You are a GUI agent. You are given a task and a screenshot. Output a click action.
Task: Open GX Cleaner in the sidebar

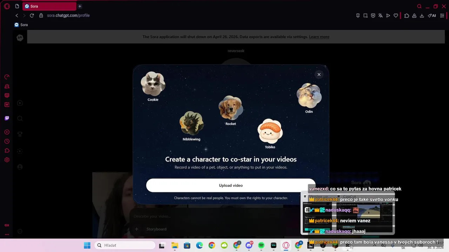click(7, 86)
